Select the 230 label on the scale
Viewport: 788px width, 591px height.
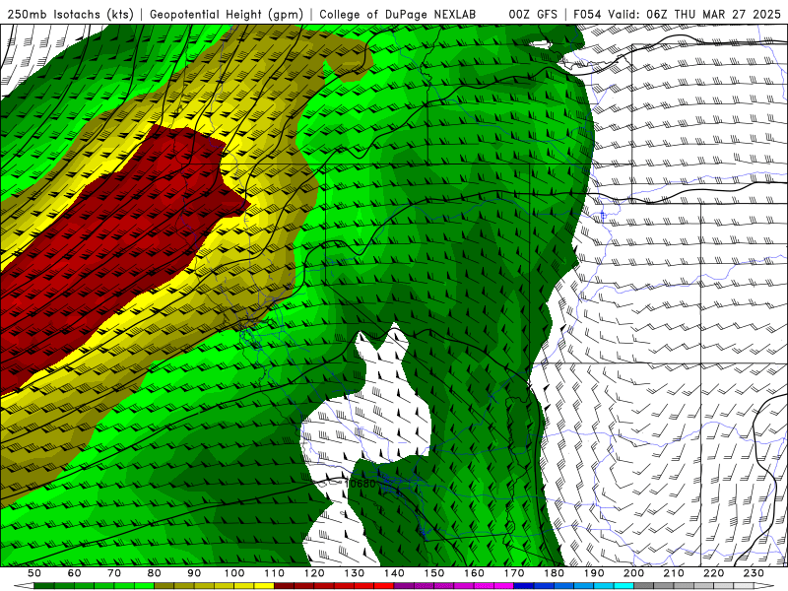pyautogui.click(x=754, y=573)
